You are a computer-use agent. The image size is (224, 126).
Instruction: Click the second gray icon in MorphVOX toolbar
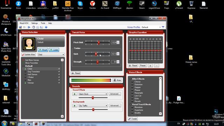[x=24, y=27]
